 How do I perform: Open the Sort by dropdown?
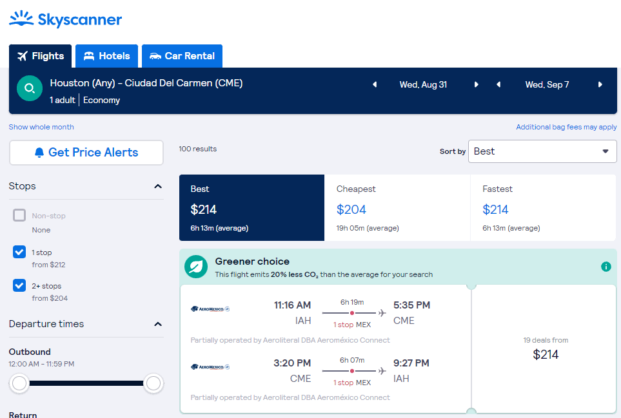coord(542,151)
